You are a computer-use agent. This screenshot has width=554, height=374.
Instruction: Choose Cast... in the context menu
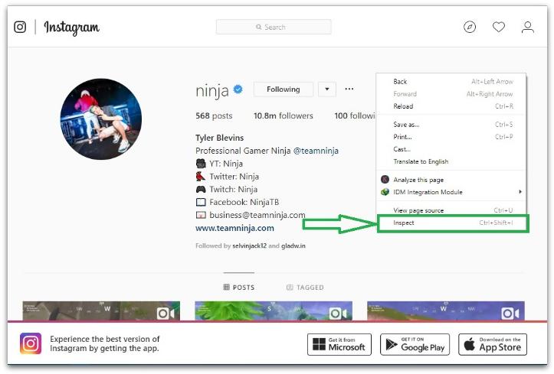[x=451, y=149]
